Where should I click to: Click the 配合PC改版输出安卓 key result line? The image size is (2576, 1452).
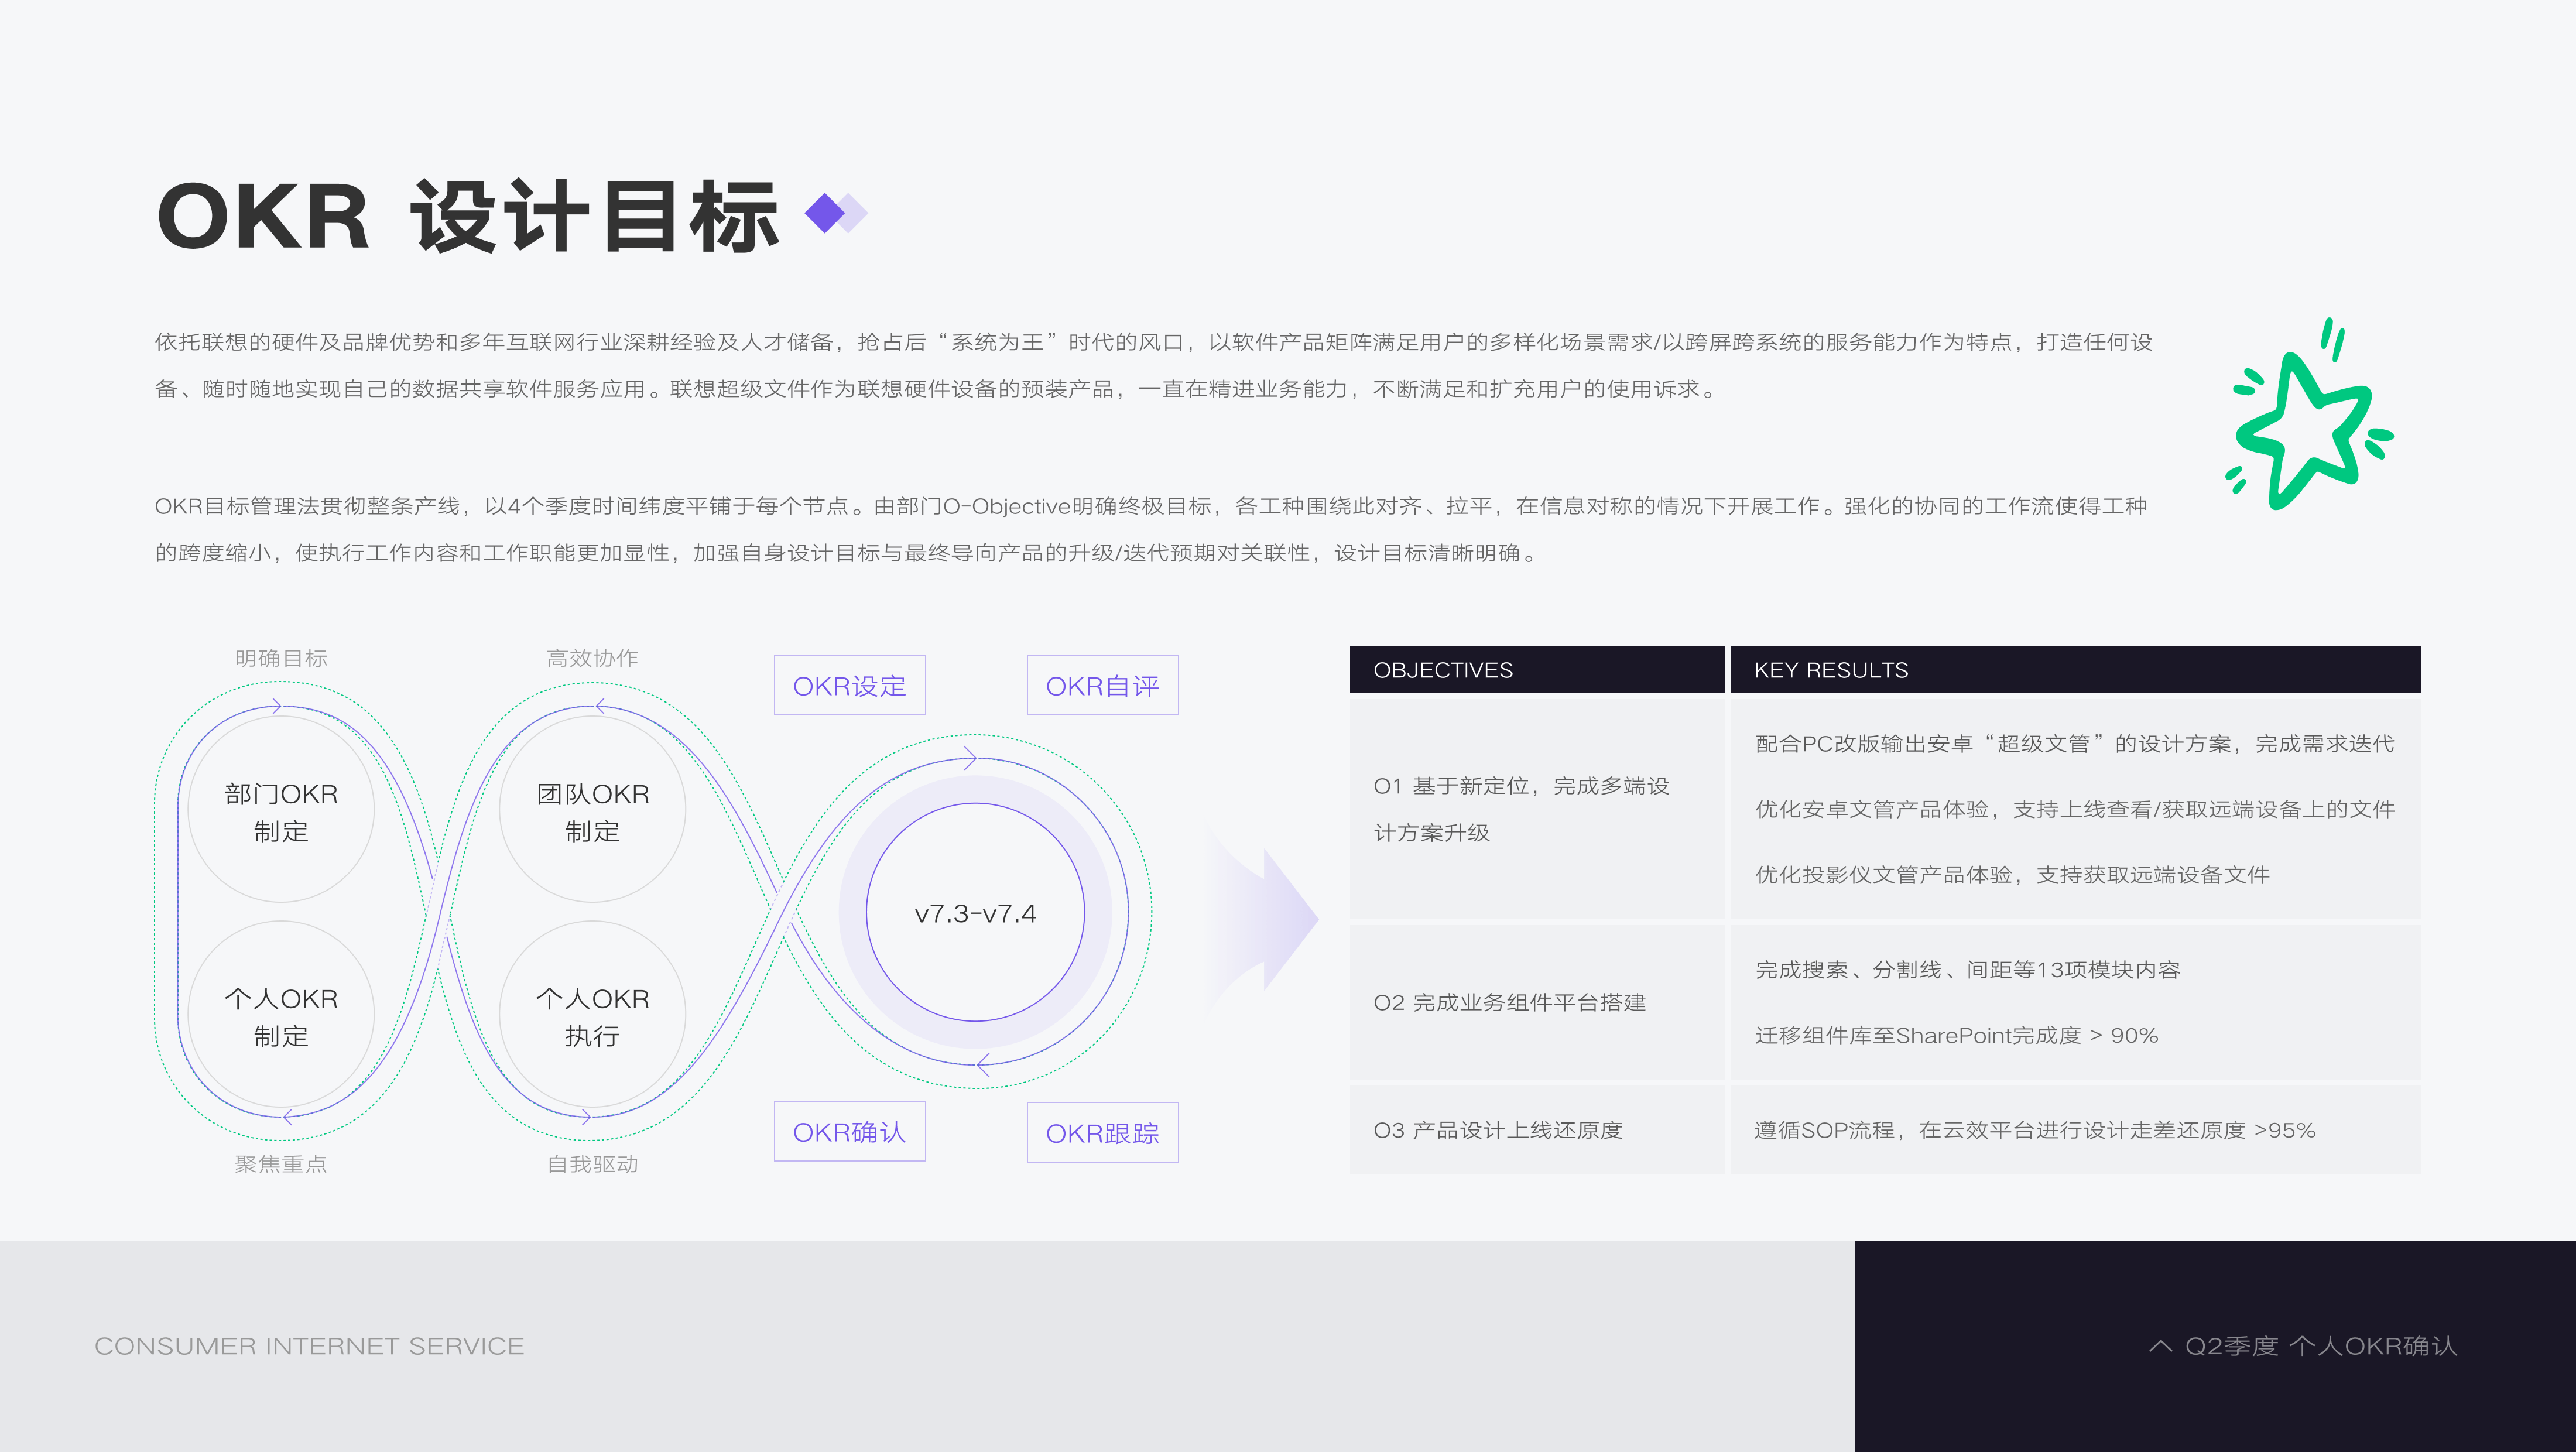pos(2074,743)
